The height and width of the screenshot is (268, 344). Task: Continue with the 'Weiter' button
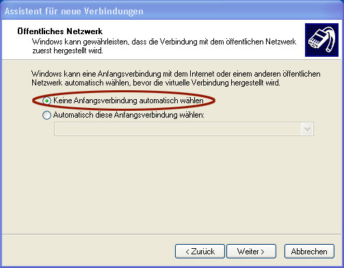pos(251,252)
